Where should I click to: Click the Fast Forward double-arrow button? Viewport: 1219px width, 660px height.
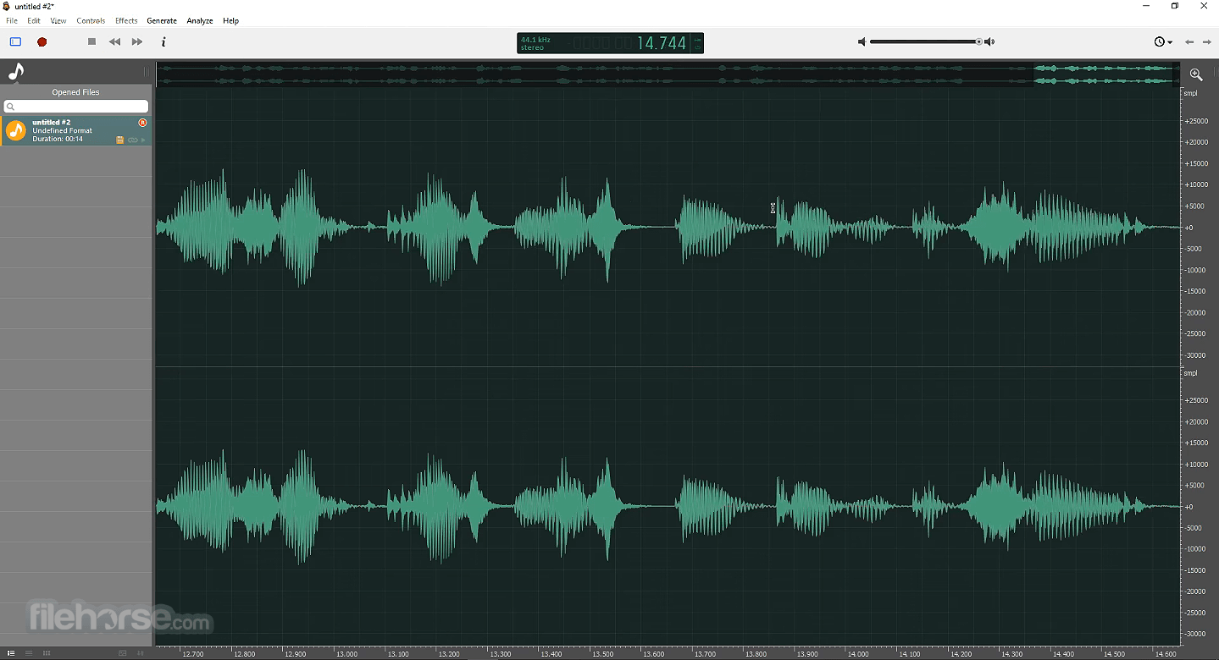pos(137,41)
